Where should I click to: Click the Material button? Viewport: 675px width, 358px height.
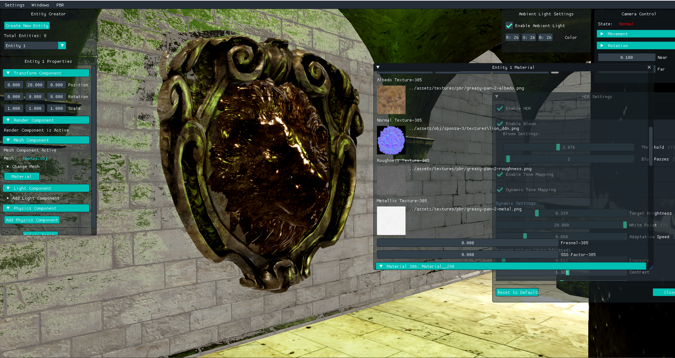tap(21, 177)
